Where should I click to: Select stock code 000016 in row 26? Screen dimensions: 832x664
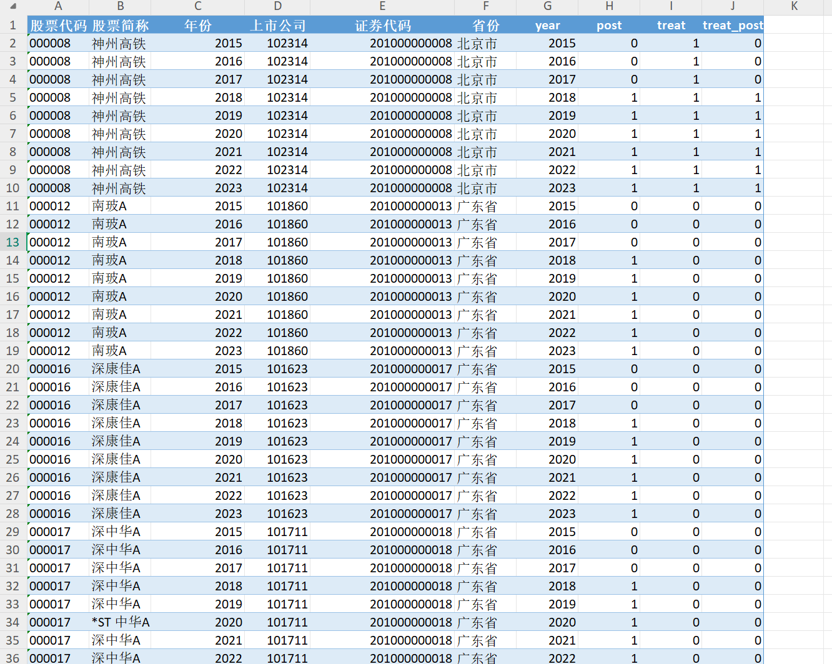[x=58, y=477]
